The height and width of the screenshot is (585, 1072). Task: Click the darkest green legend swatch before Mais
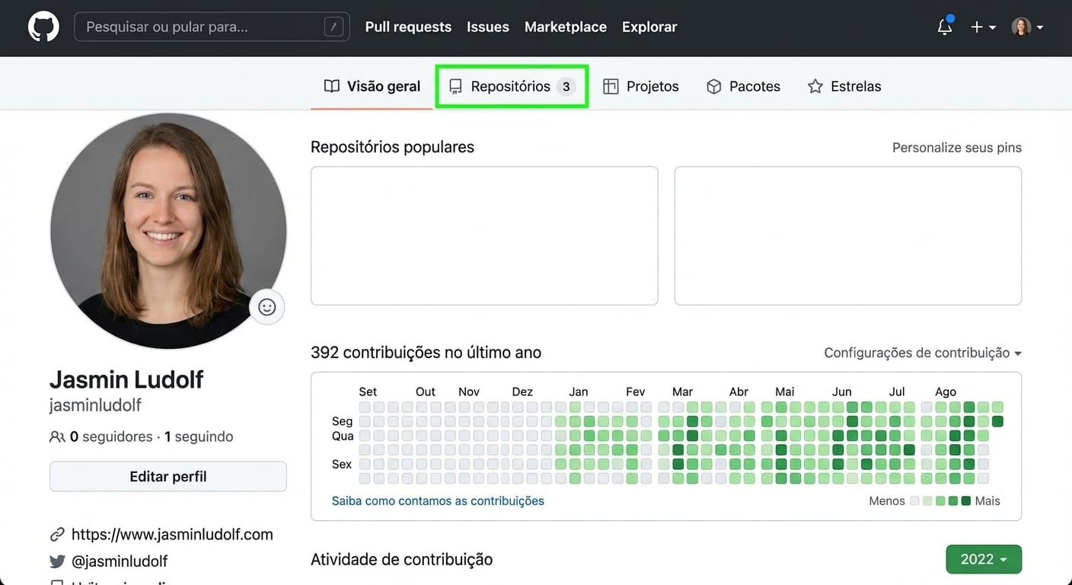pyautogui.click(x=966, y=501)
